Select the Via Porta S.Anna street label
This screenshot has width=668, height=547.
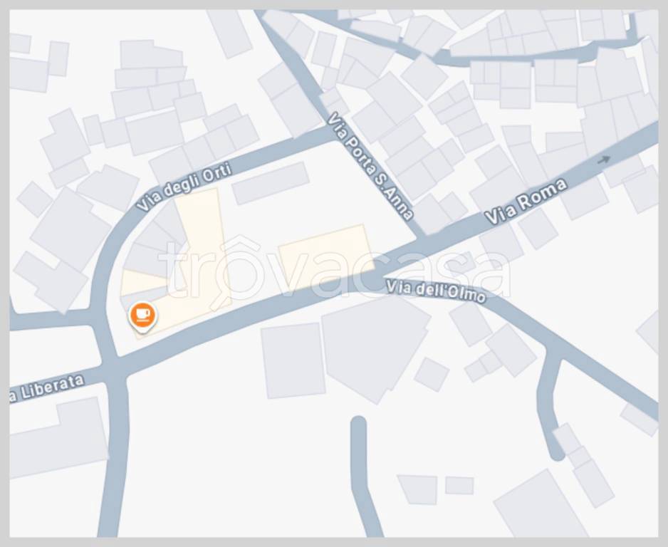coord(370,166)
